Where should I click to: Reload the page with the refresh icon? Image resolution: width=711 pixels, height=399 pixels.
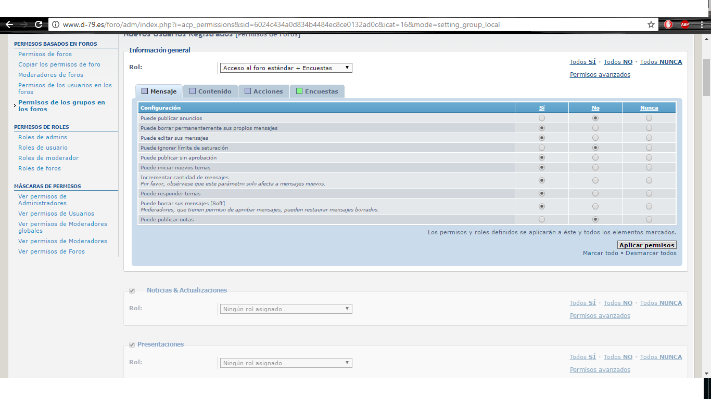tap(39, 24)
